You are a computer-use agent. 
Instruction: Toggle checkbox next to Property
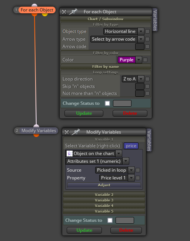[138, 178]
